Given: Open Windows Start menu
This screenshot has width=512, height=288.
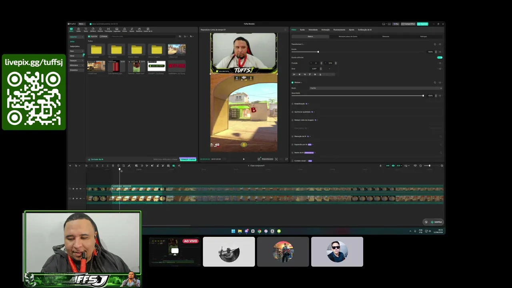Looking at the screenshot, I should [233, 231].
